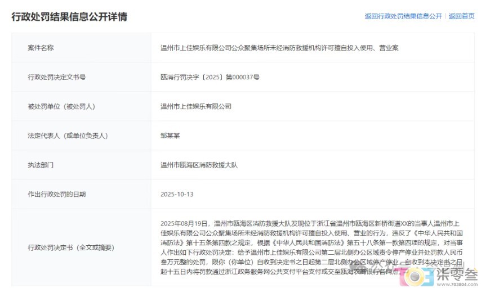Click the value 温州市瓯海区消防救援大队 in 执法部门 row
490x293 pixels.
tap(199, 165)
